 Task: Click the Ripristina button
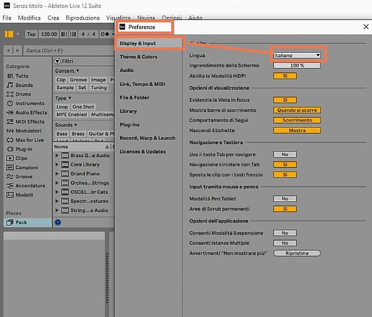[297, 253]
